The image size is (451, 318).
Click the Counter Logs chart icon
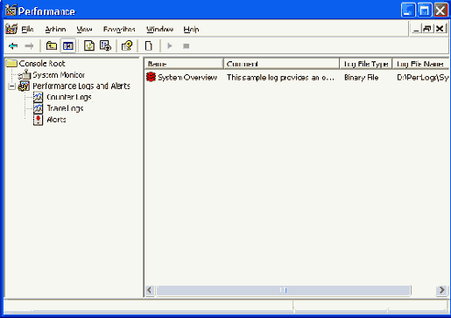38,97
